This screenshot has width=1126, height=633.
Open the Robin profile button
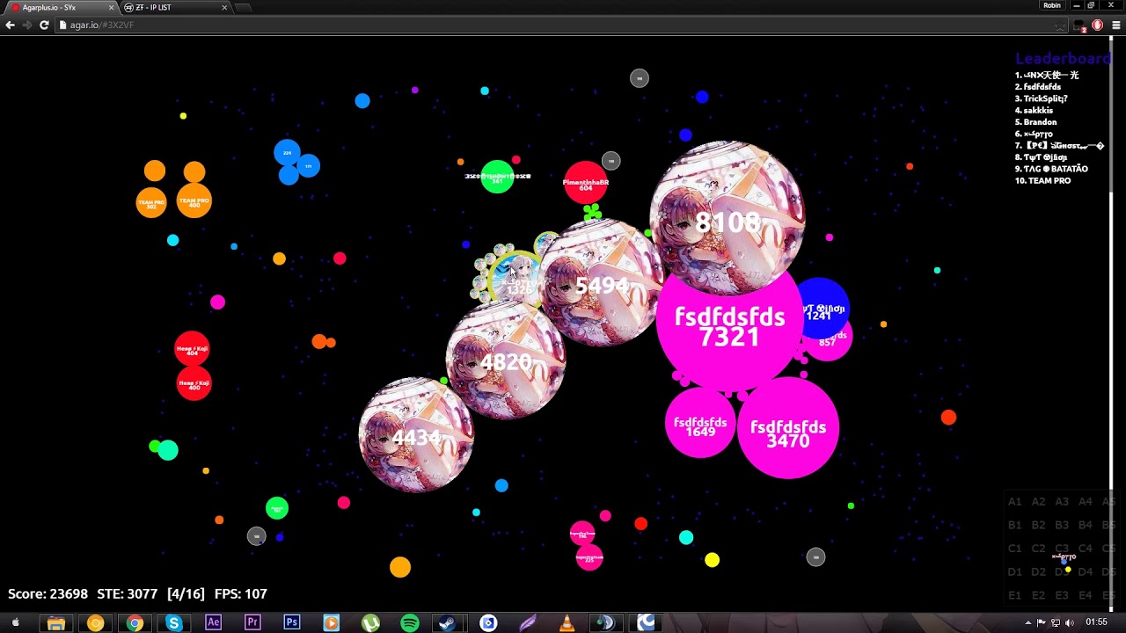point(1052,5)
